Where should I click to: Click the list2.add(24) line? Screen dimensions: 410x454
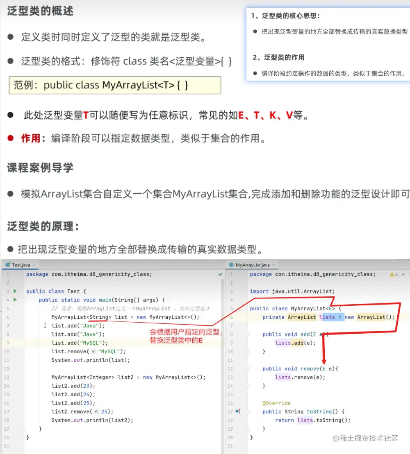73,394
